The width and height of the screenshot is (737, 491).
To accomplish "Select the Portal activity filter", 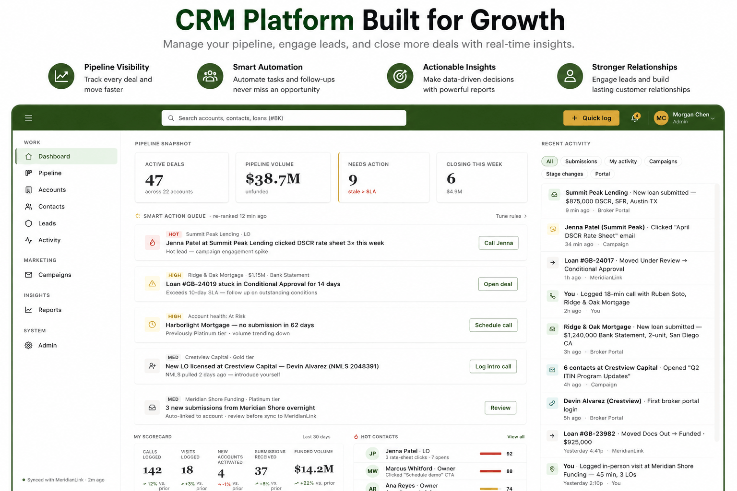I will tap(603, 174).
